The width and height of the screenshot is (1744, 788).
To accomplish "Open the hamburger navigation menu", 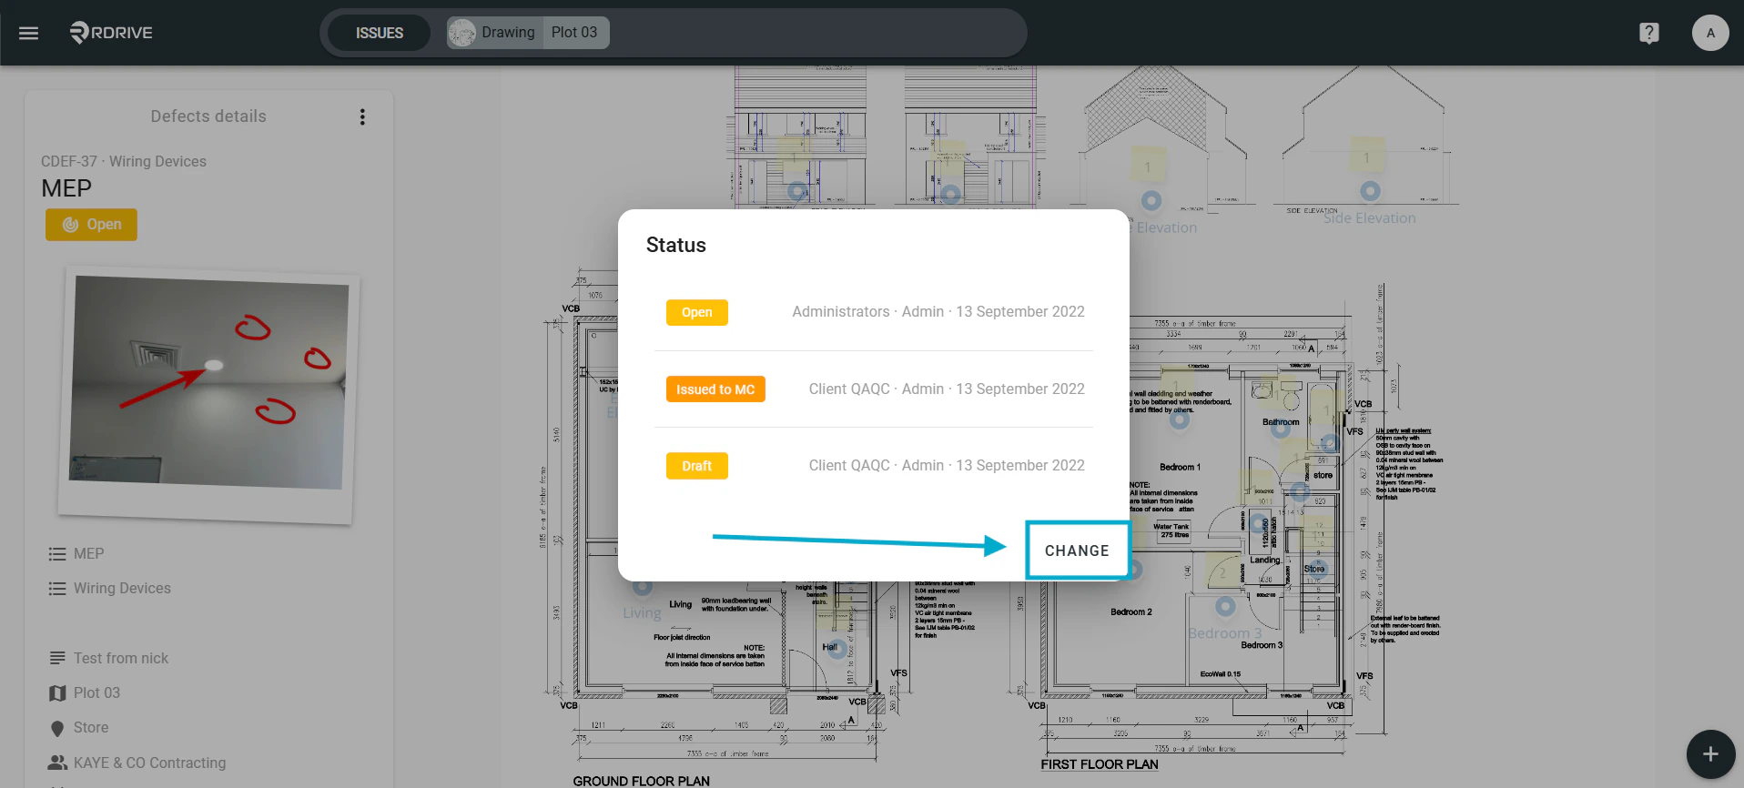I will click(29, 33).
